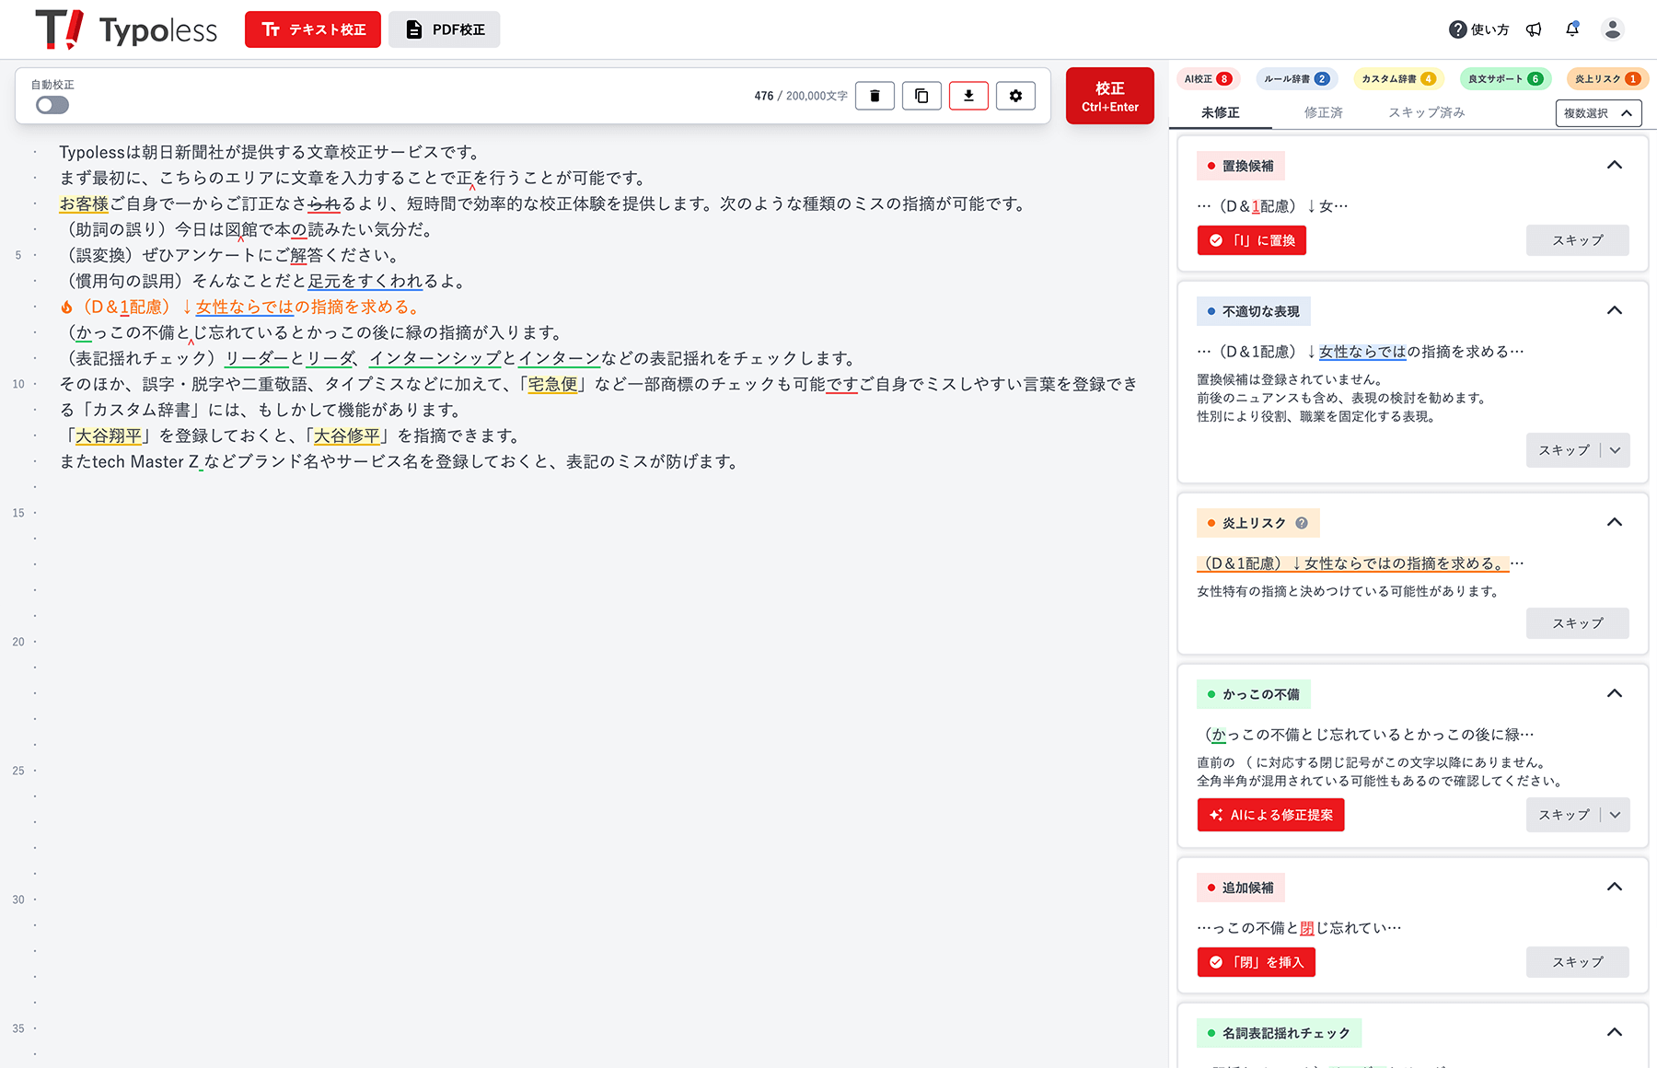The width and height of the screenshot is (1657, 1068).
Task: Toggle the AI校正 filter chip
Action: pyautogui.click(x=1208, y=79)
